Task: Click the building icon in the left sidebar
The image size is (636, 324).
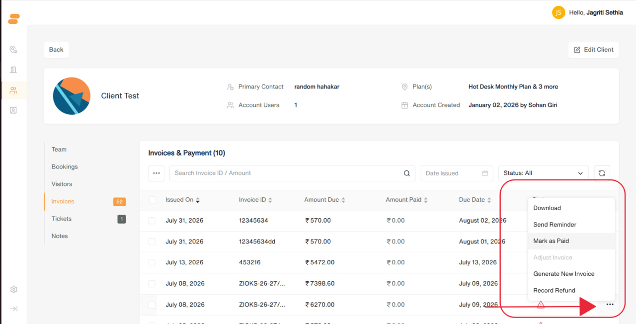Action: click(x=13, y=70)
